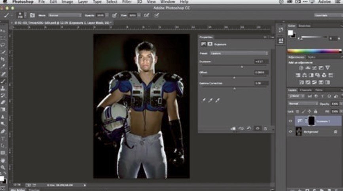Select the Eyedropper tool in the left toolbar
Viewport: 343px width, 191px height.
coord(3,66)
